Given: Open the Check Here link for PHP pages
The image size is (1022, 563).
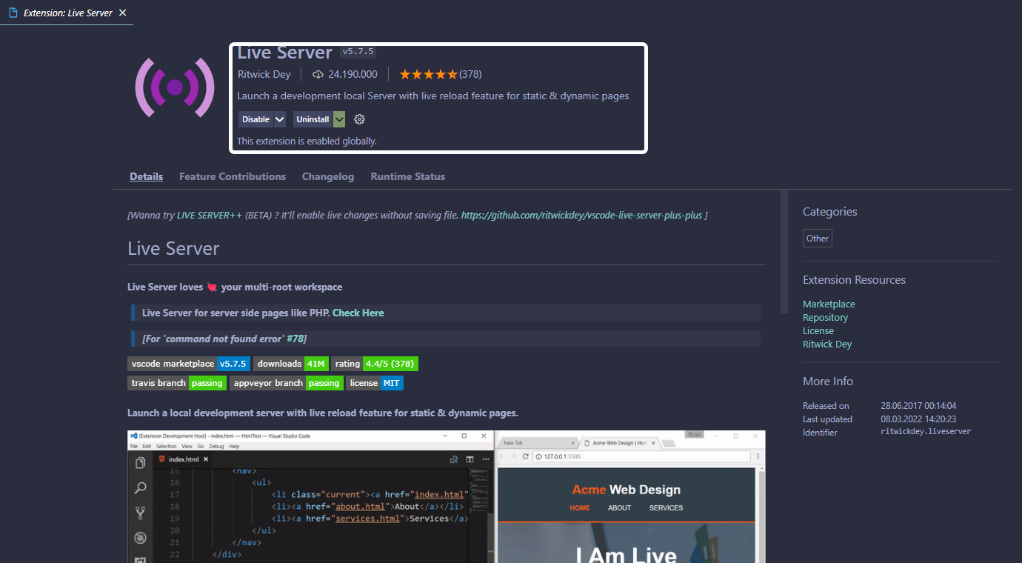Looking at the screenshot, I should [x=358, y=313].
